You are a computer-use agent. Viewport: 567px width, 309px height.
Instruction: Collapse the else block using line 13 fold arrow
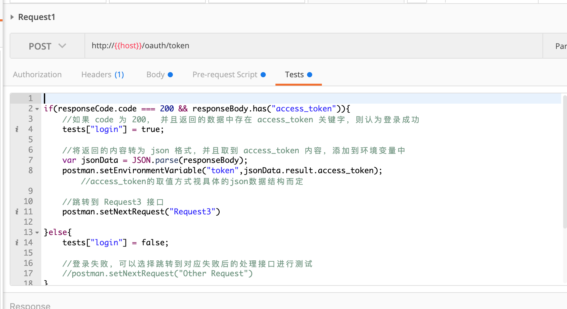[36, 232]
